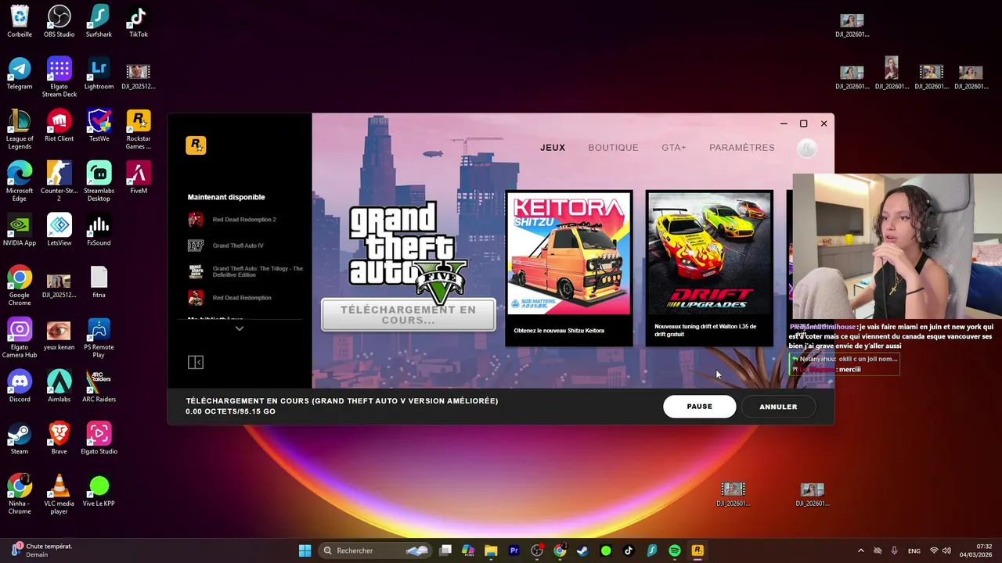
Task: Open the Lightroom desktop icon
Action: [99, 74]
